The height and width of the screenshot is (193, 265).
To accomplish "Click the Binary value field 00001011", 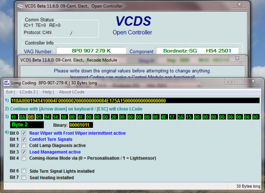I will pos(81,125).
